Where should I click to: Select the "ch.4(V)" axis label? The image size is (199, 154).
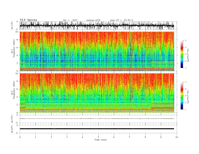[12, 129]
